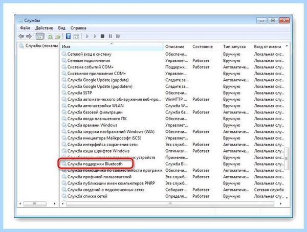
Task: Click services list scroll right arrow
Action: (280, 204)
